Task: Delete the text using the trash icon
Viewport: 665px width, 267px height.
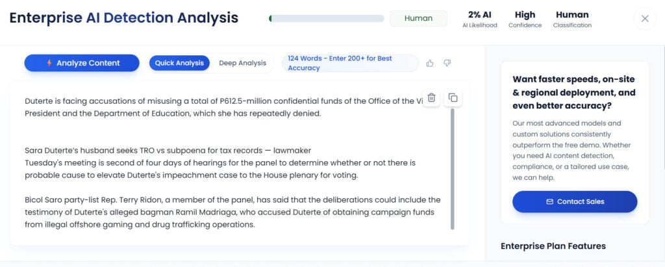Action: (x=432, y=97)
